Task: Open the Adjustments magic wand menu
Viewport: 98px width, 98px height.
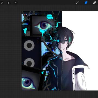Action: coord(2,3)
